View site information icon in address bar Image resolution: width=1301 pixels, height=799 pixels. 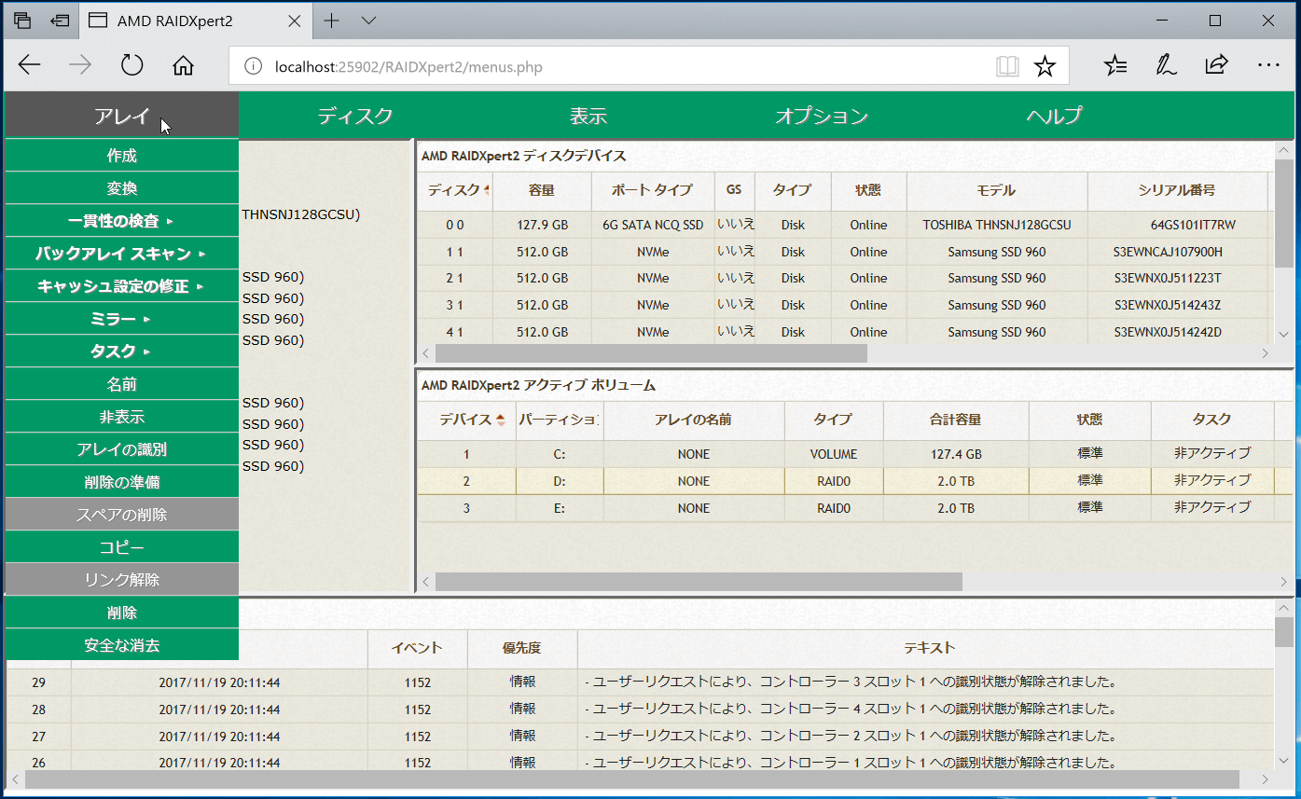253,66
